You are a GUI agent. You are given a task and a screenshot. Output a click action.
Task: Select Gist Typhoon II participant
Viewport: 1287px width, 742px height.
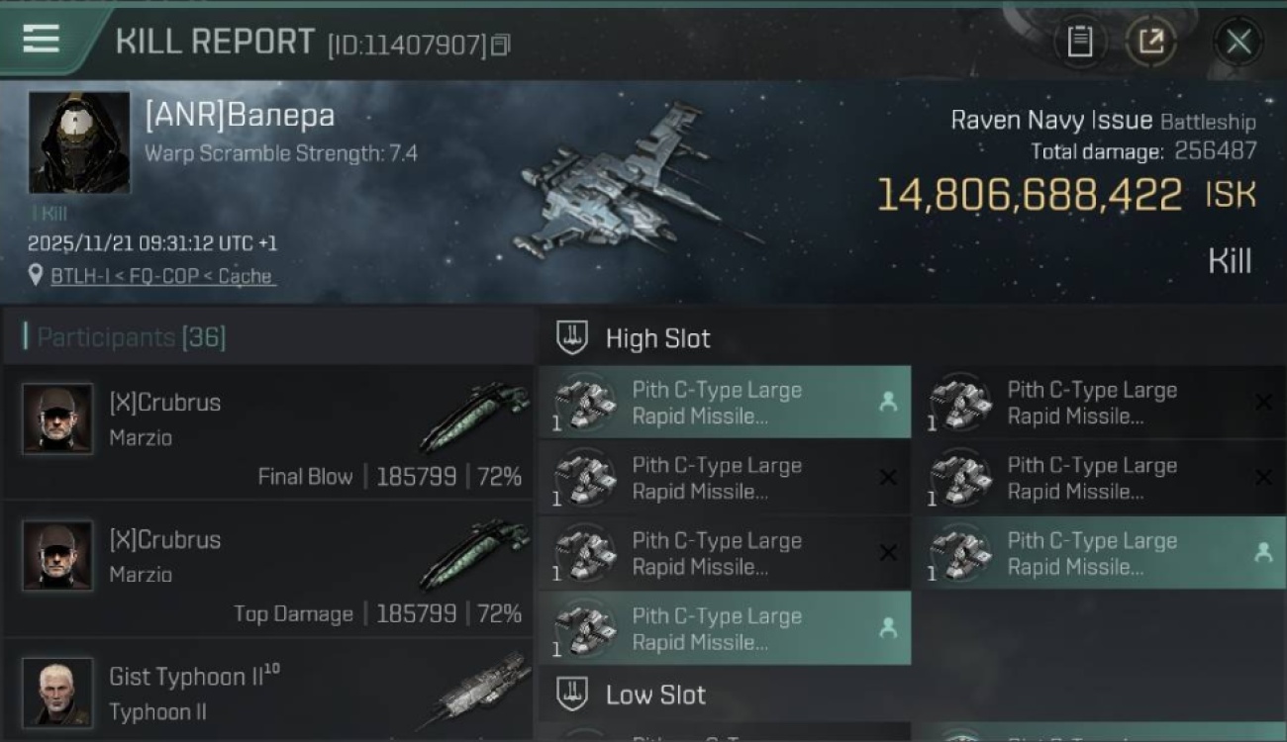click(267, 693)
